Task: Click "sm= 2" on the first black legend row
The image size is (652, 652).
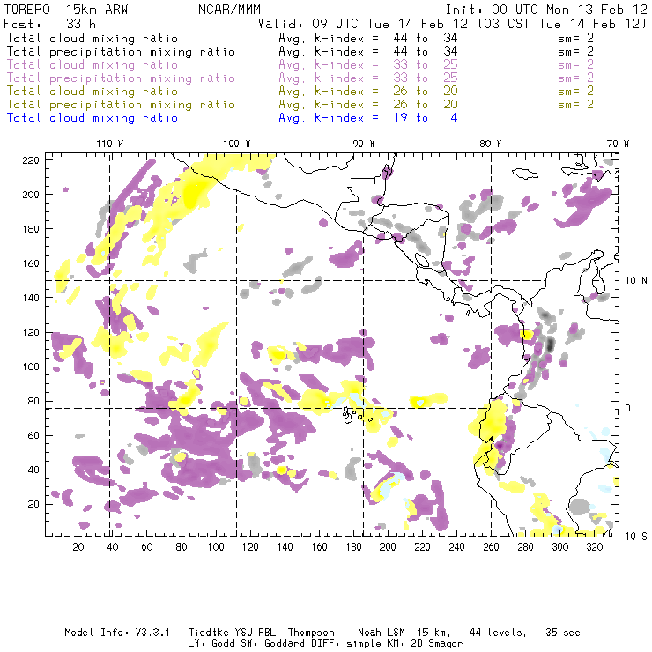Action: coord(575,38)
